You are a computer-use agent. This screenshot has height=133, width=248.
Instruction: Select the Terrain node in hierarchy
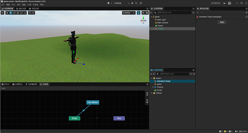160,26
